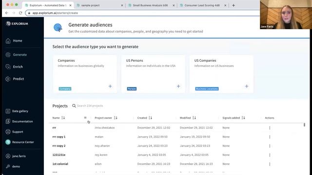312x175 pixels.
Task: Open actions menu for rrr project
Action: (270, 128)
